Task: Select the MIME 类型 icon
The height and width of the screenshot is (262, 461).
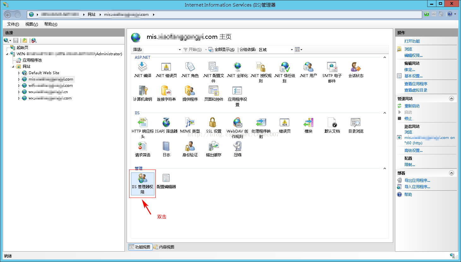Action: point(190,123)
